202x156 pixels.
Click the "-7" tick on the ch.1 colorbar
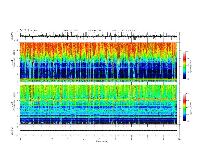click(188, 79)
